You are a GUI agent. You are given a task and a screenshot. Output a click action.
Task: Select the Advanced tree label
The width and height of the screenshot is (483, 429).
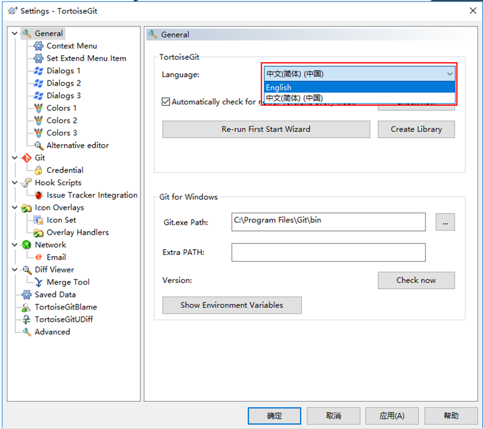52,332
